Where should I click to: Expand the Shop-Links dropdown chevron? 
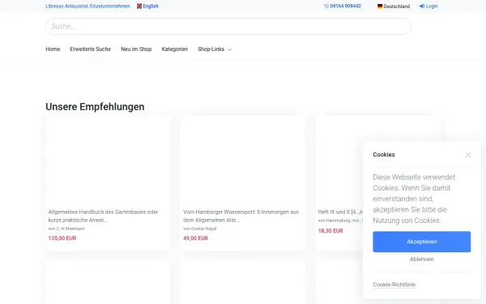(230, 49)
